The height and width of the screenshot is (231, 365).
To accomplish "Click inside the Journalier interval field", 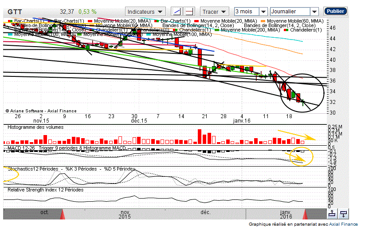I will pyautogui.click(x=290, y=12).
